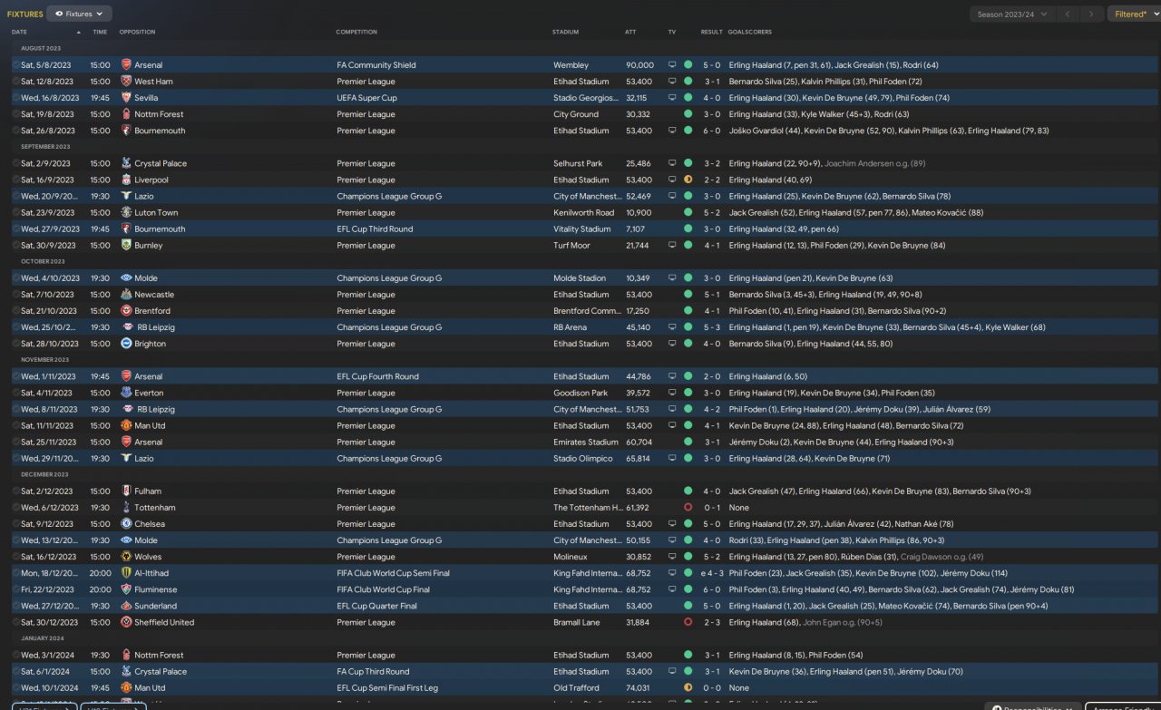Sort by the Time column header
1161x710 pixels.
pos(100,32)
